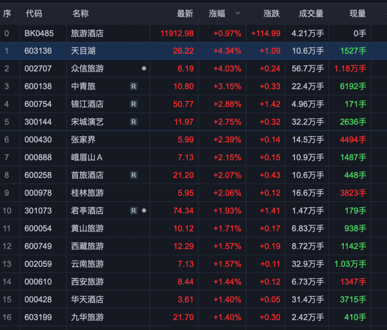Click latest price 74.34

(x=183, y=211)
